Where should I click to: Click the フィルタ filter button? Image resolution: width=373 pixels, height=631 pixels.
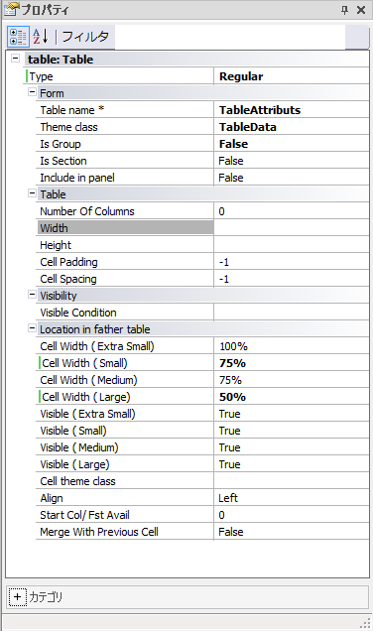coord(85,37)
